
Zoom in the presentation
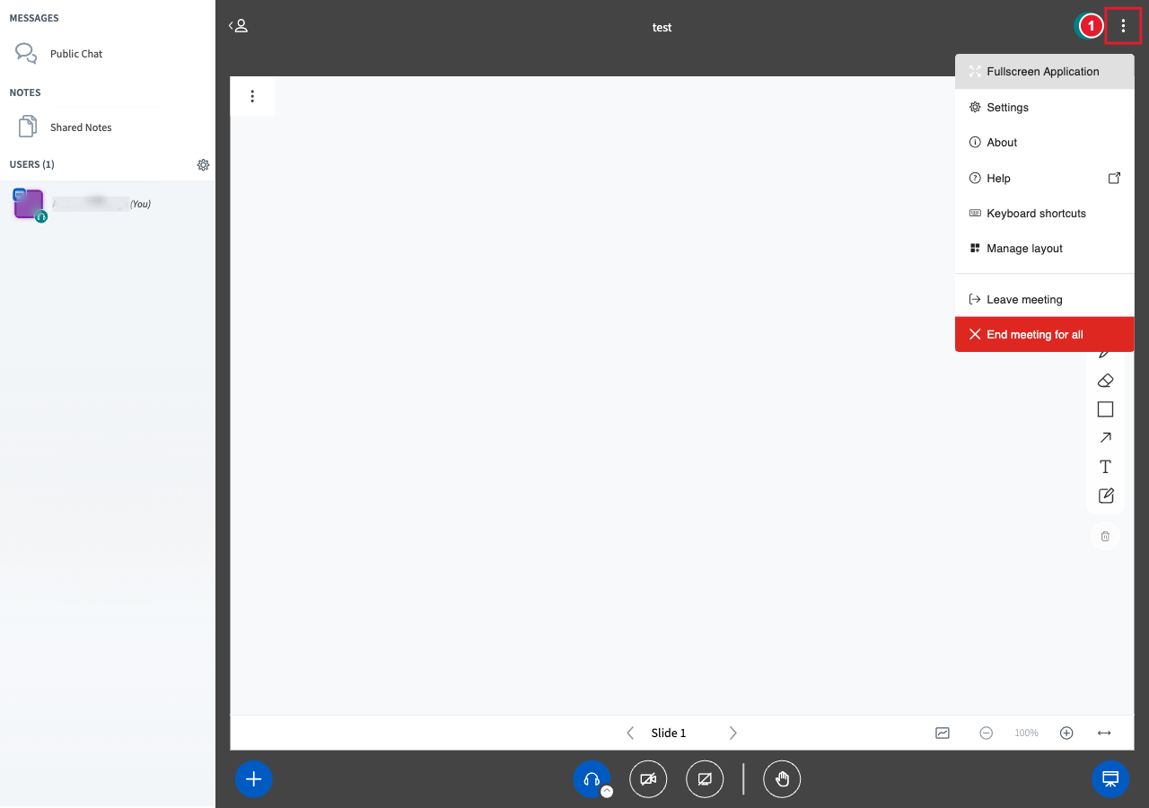click(1066, 733)
